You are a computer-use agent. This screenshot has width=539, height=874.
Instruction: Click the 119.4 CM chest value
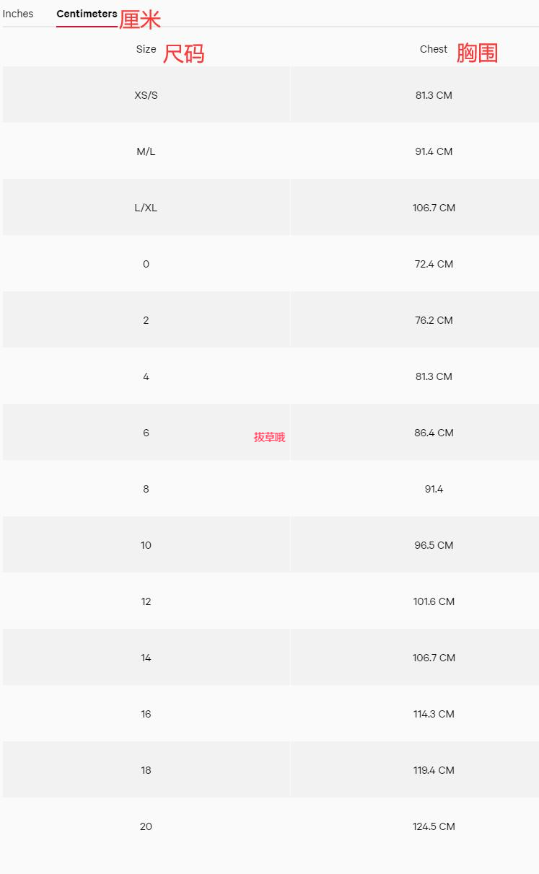pos(434,770)
